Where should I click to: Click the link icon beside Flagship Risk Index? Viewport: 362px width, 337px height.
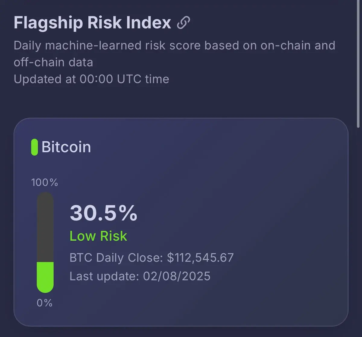pos(183,23)
